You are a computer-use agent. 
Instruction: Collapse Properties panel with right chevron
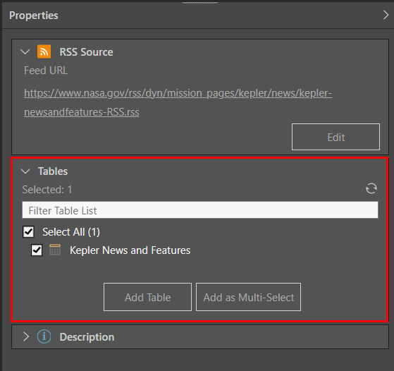[386, 15]
